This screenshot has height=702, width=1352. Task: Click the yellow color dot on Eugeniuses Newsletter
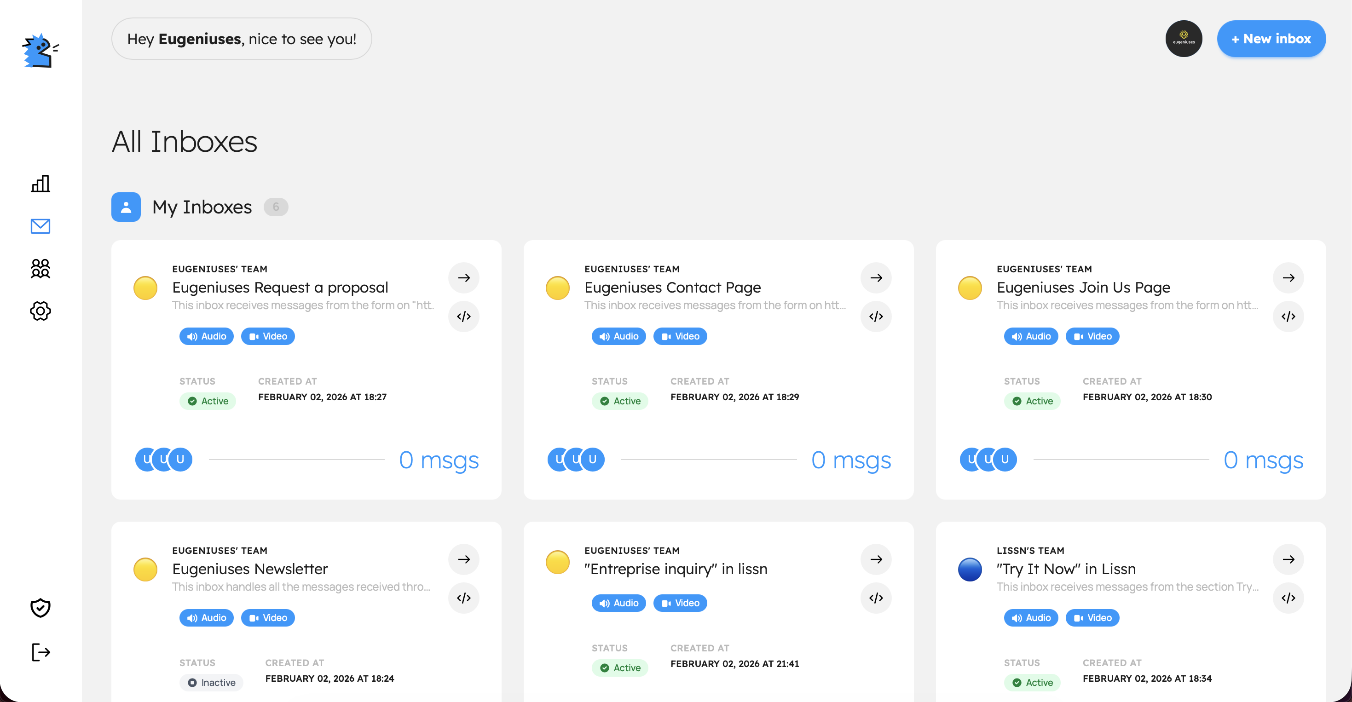[x=145, y=569]
